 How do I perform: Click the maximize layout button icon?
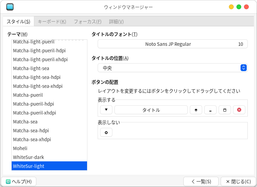pos(225,110)
